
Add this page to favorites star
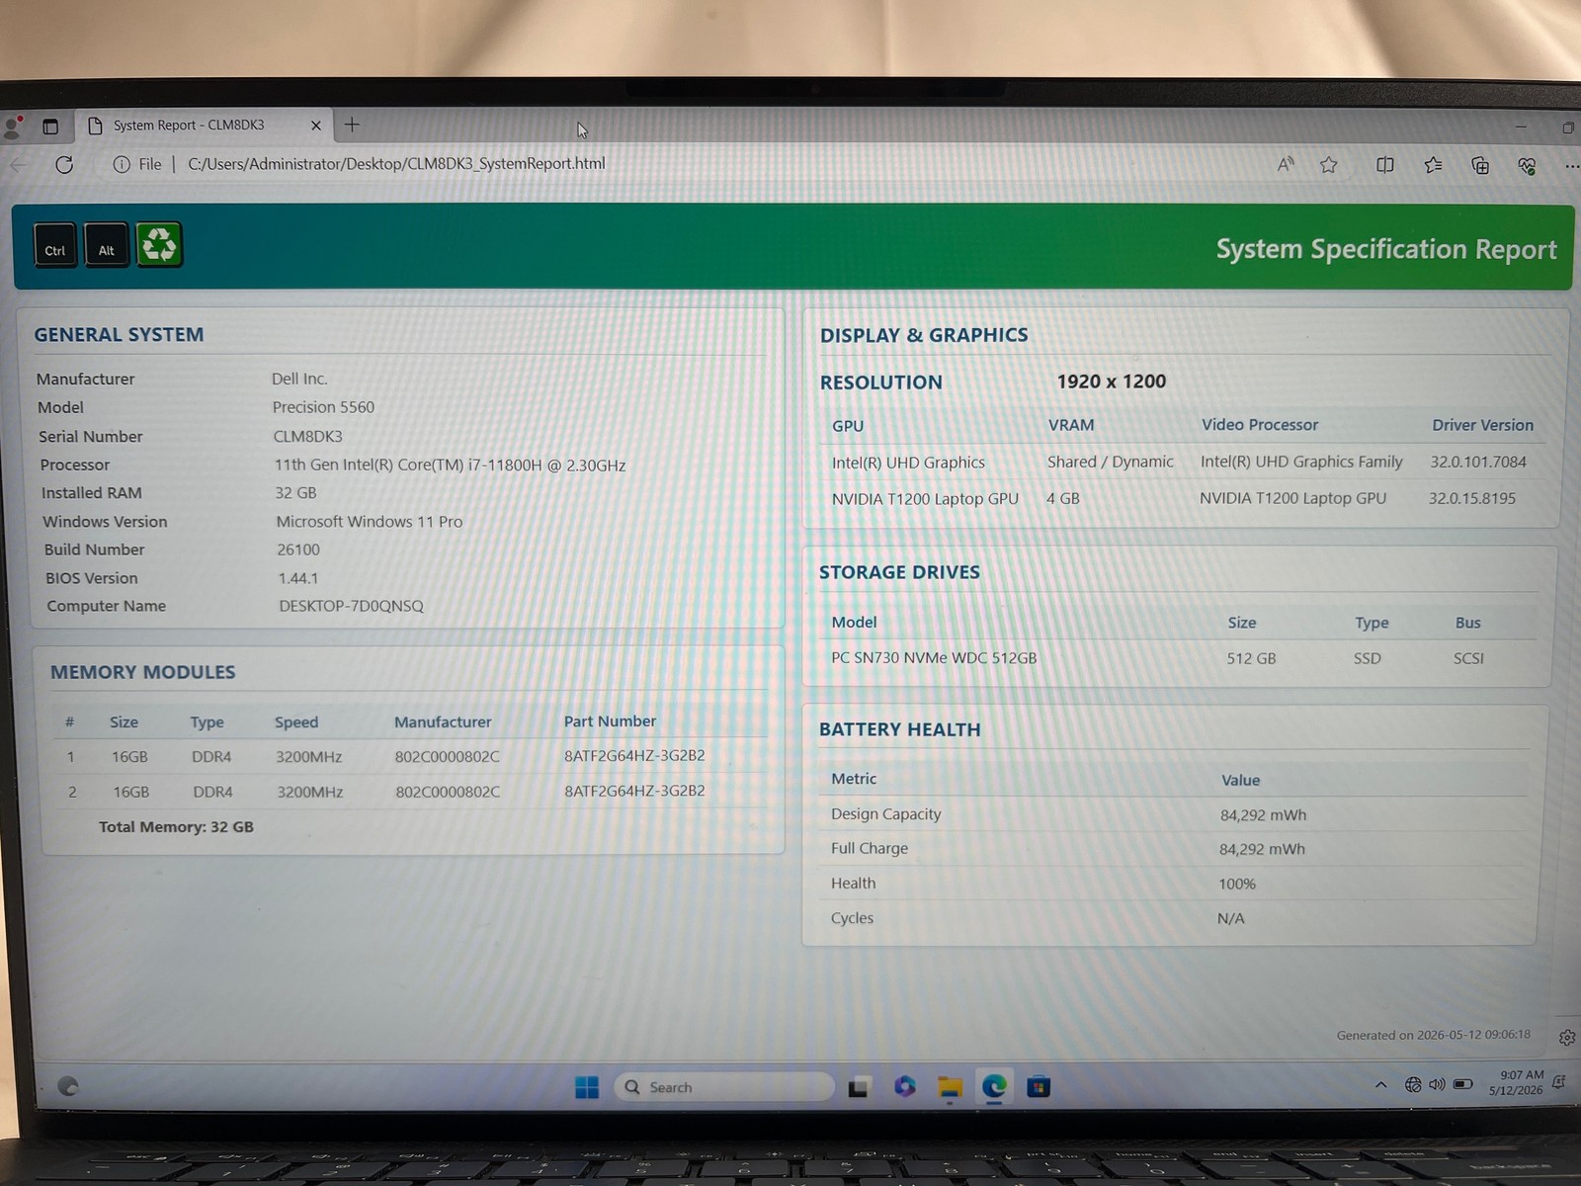pyautogui.click(x=1329, y=165)
